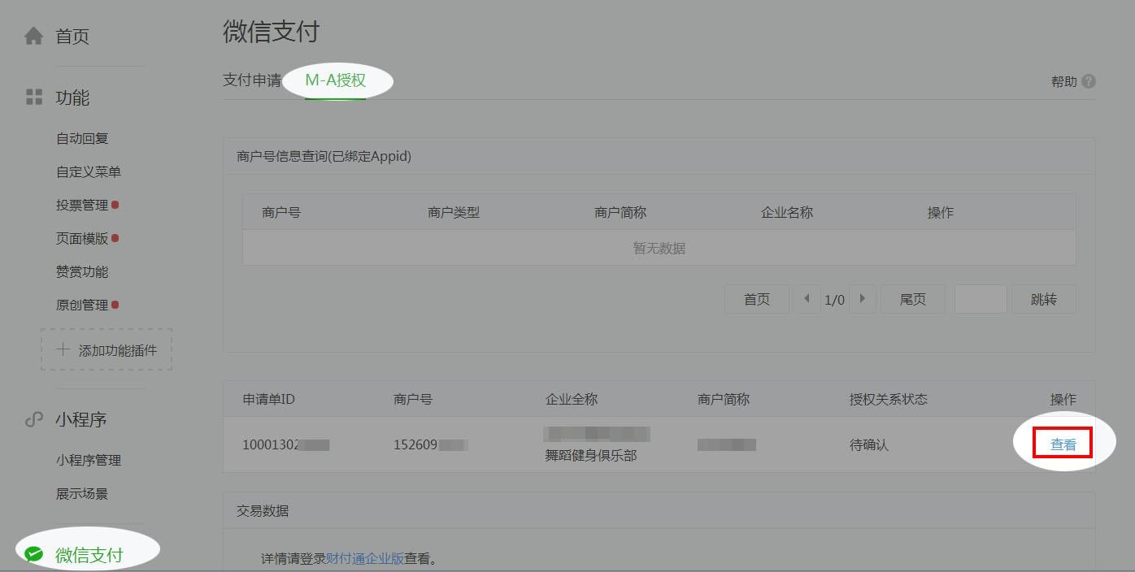Click the page number input field
Screen dimensions: 1135x572
point(981,299)
